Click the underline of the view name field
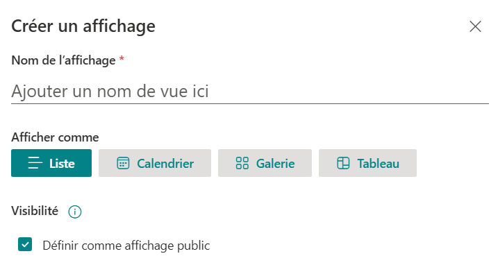 coord(250,103)
